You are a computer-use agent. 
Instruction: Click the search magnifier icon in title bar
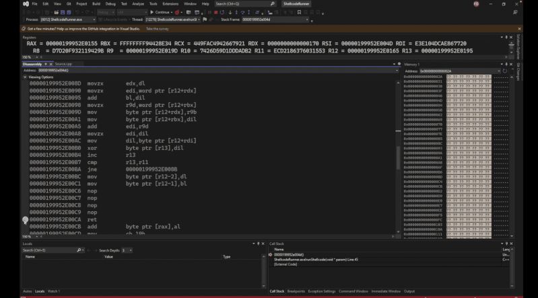click(x=273, y=4)
